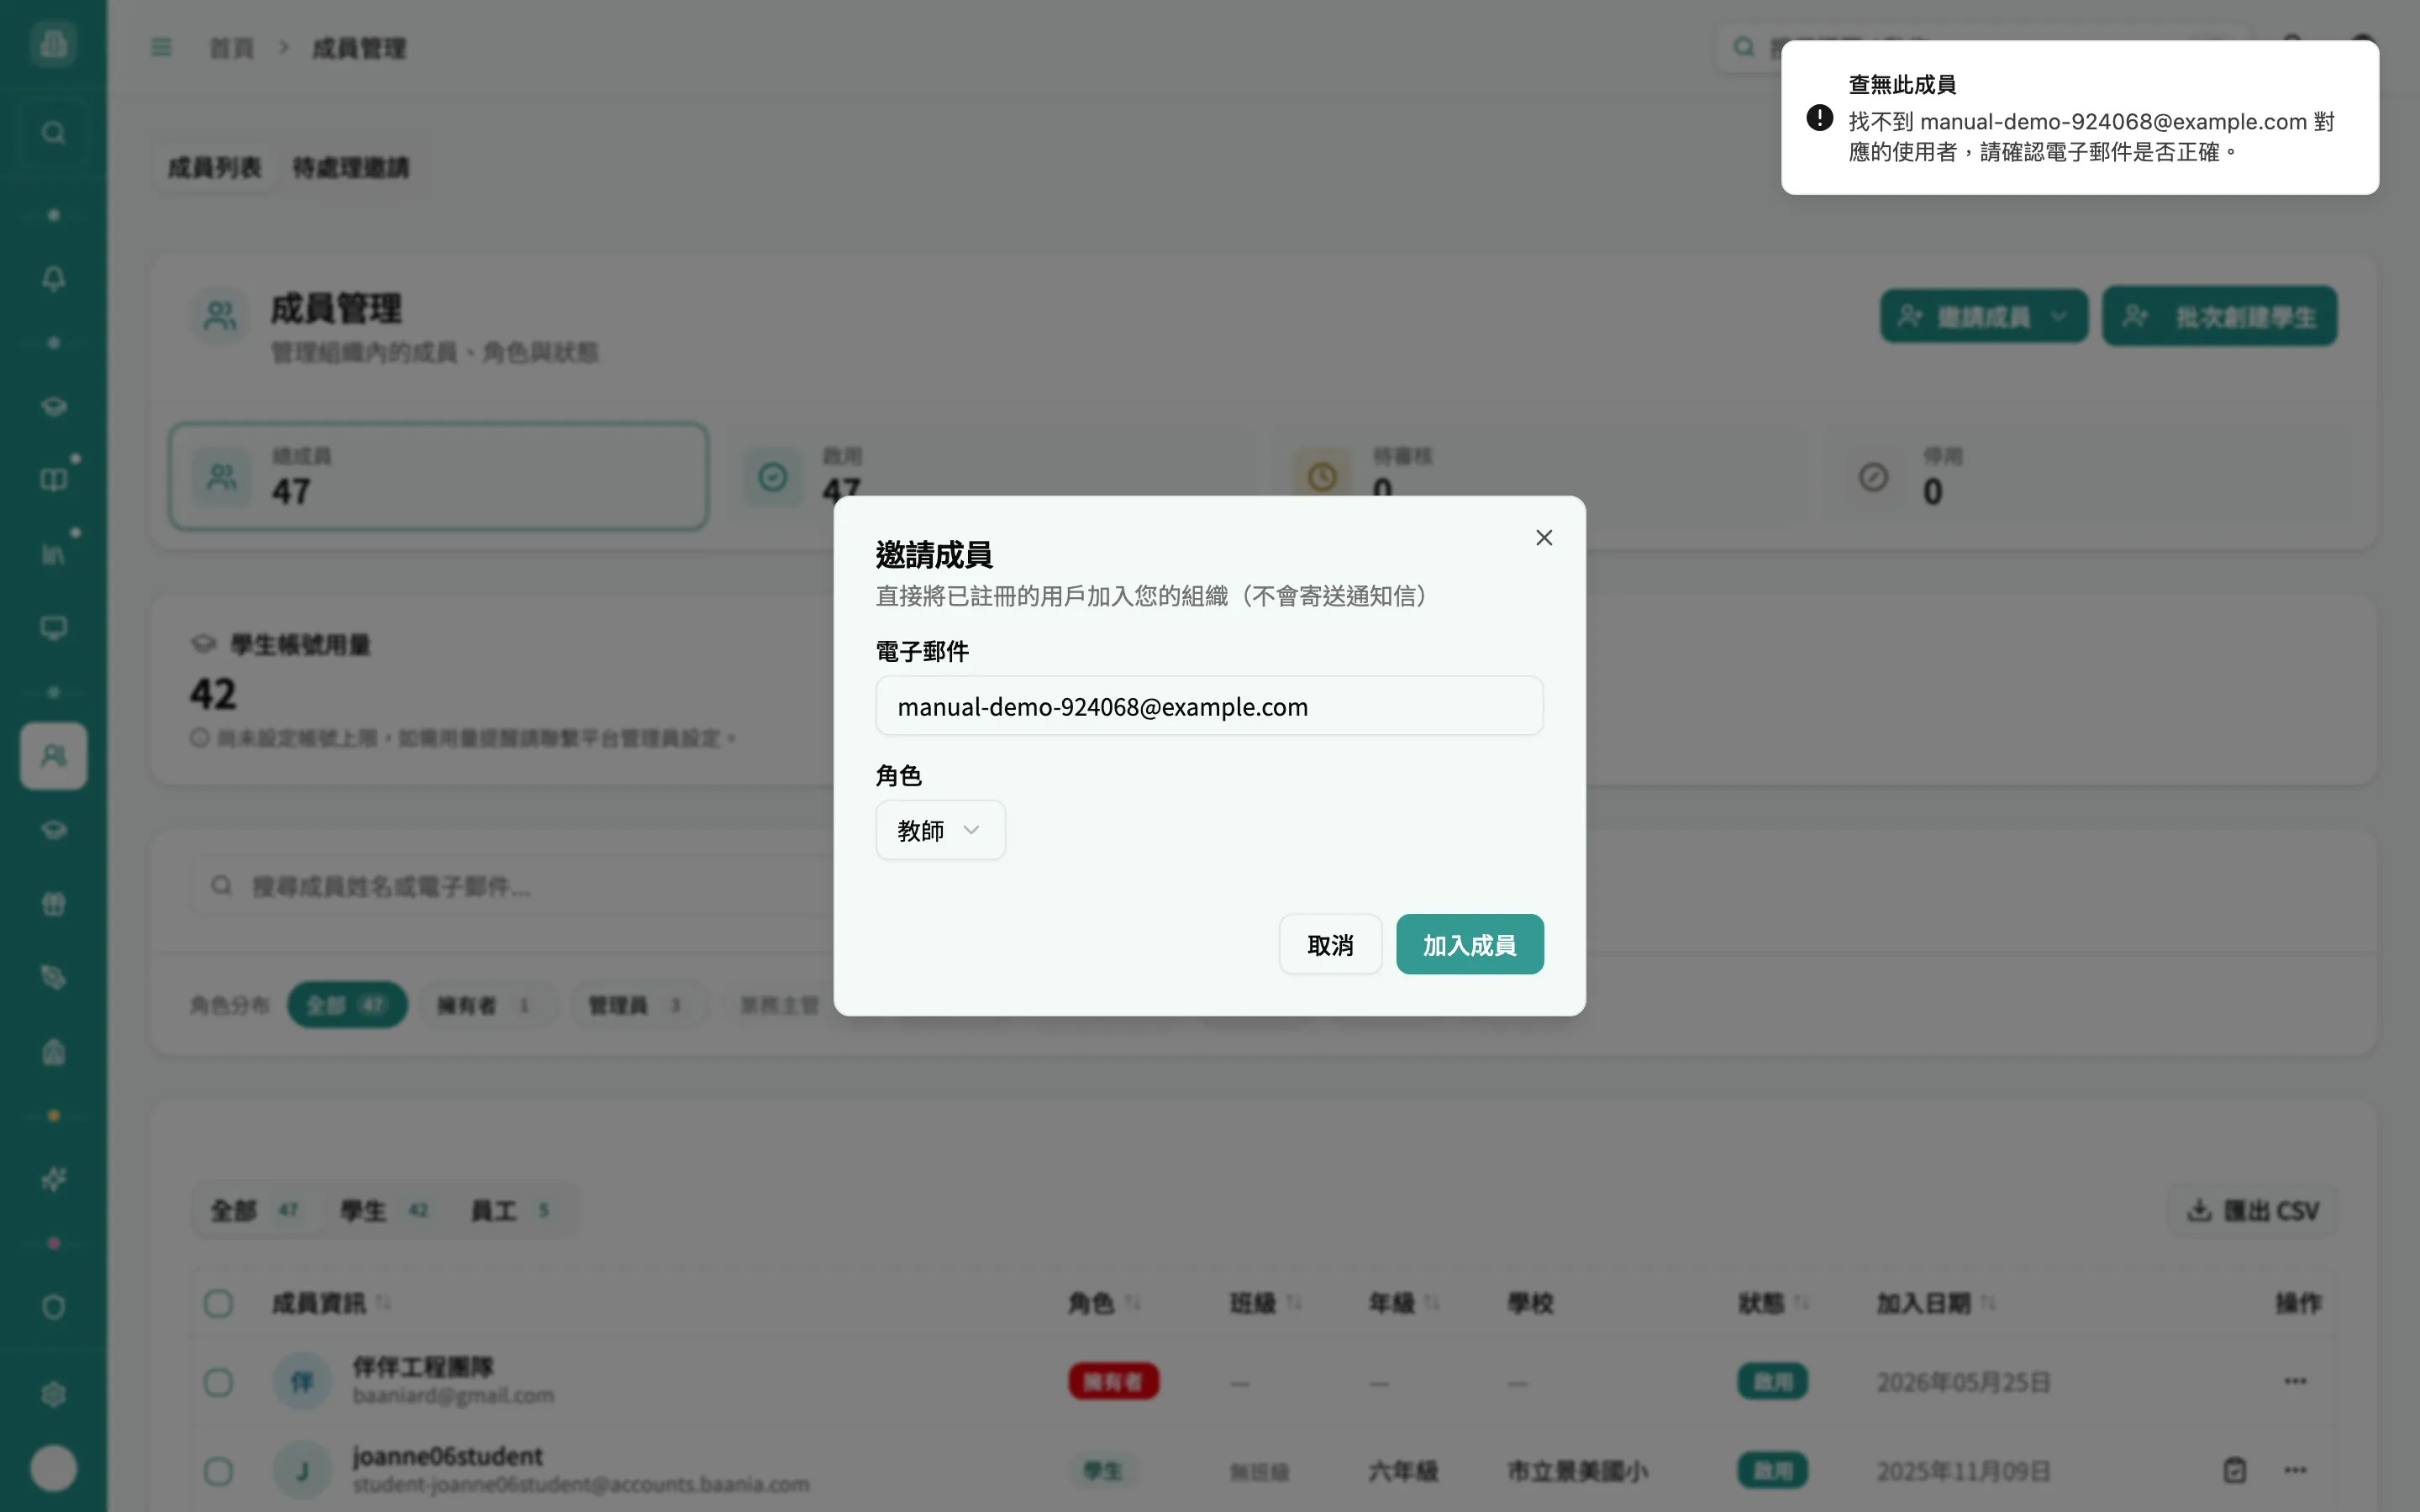
Task: Sort by 班級 column
Action: pos(1265,1303)
